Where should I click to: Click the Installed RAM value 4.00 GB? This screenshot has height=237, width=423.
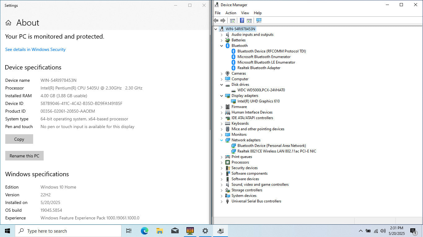(x=64, y=96)
